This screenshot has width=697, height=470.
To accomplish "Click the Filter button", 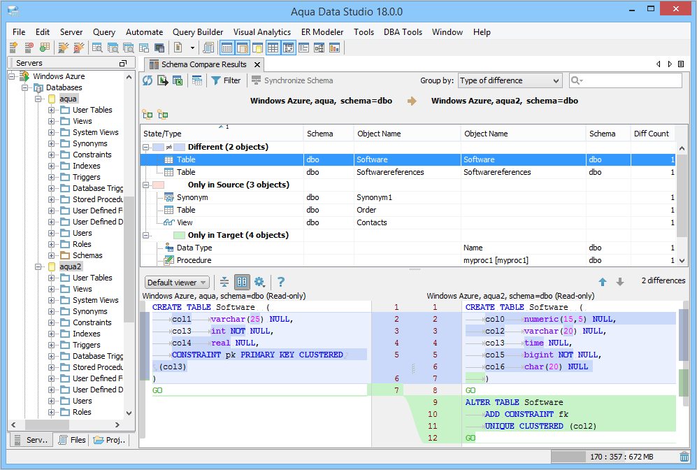I will tap(227, 80).
